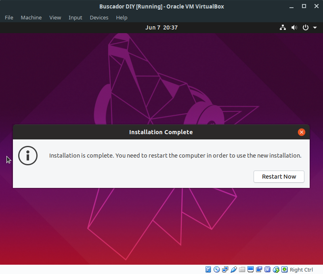
Task: Open the clock showing Jun 7 20:37
Action: (x=161, y=27)
